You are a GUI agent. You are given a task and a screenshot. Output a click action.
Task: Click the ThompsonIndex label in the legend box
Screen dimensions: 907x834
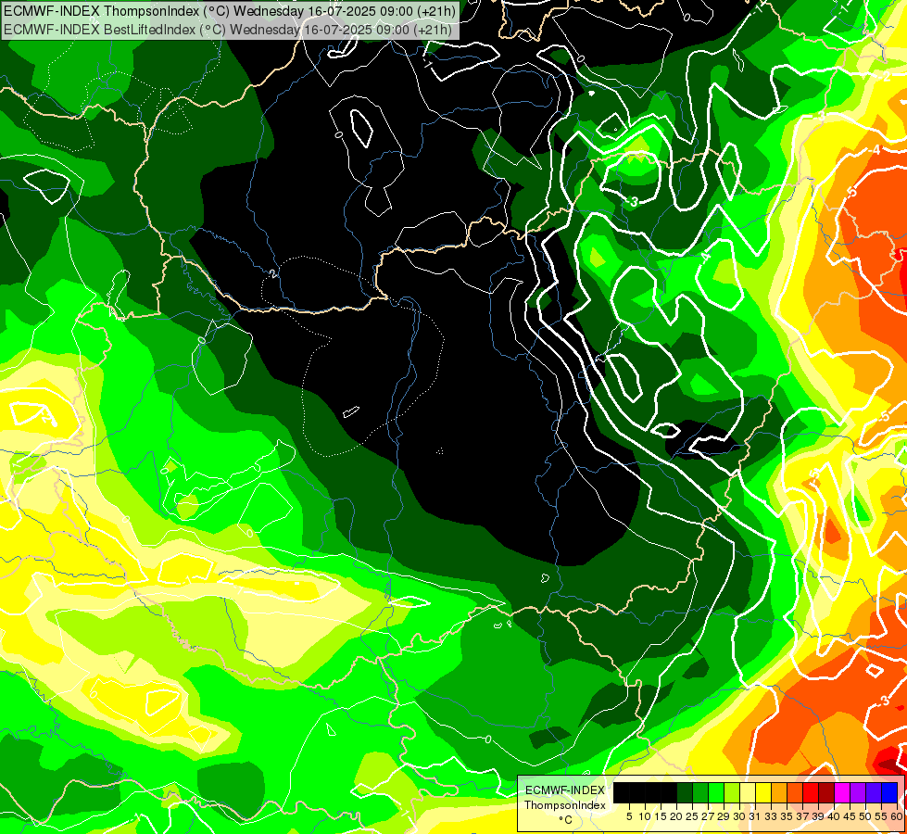(565, 805)
